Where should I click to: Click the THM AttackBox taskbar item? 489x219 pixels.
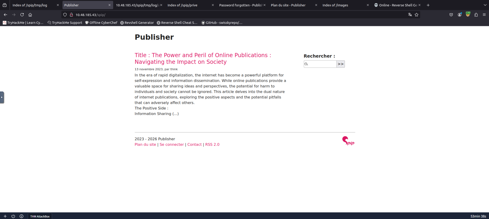40,216
